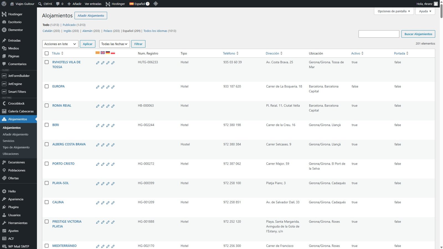This screenshot has height=249, width=443.
Task: Open the PORTO CRISTO accommodation link
Action: click(63, 164)
